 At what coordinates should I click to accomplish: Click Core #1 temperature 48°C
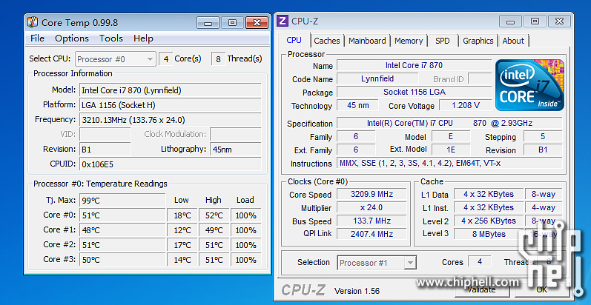[x=122, y=230]
